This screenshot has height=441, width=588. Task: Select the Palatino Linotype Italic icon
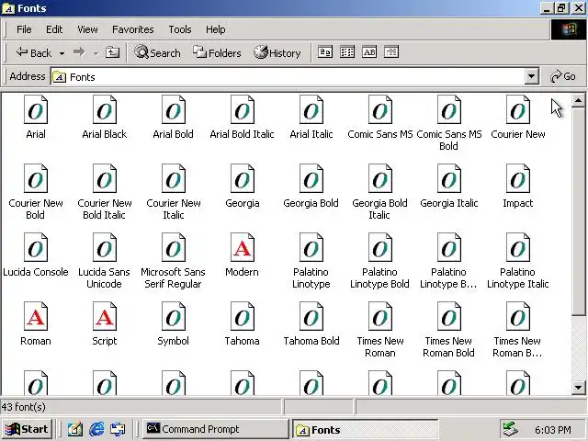(x=518, y=247)
